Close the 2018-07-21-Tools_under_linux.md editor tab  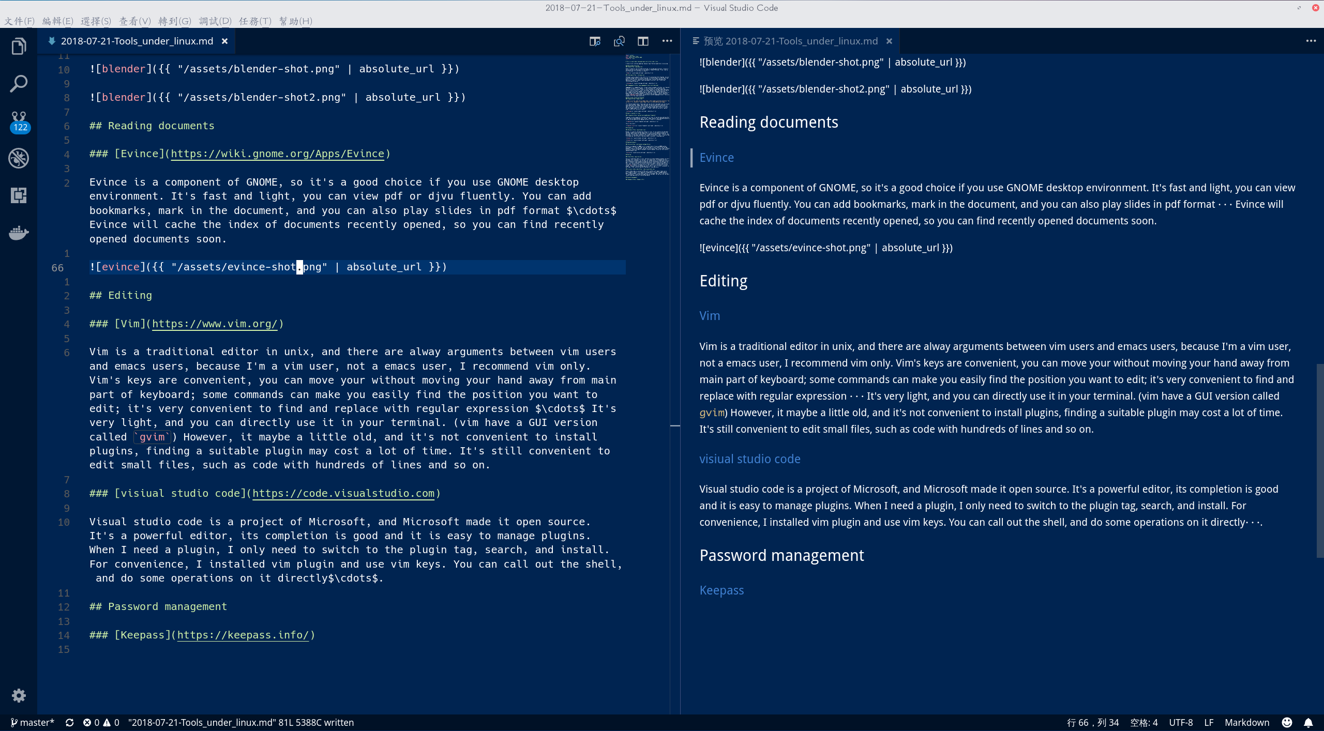tap(224, 41)
